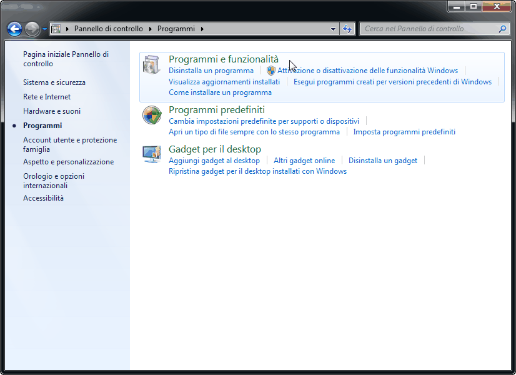Open Programmi e funzionalità heading
This screenshot has width=516, height=375.
coord(224,59)
